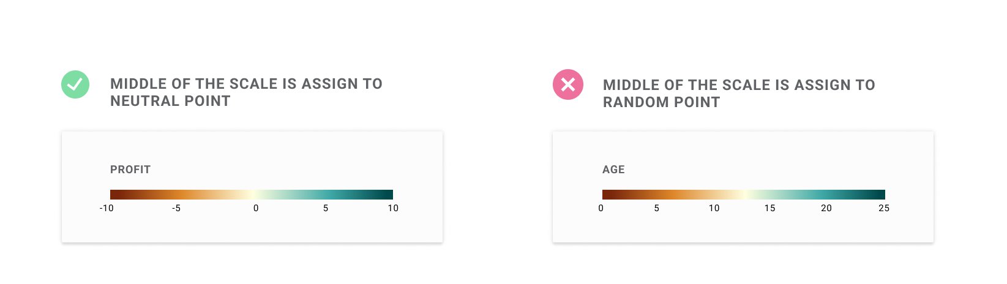Click the 20 tick label on Age scale
Screen dimensions: 1007x284
tap(826, 208)
